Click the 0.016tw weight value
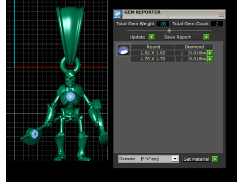The height and width of the screenshot is (182, 243). coord(197,53)
